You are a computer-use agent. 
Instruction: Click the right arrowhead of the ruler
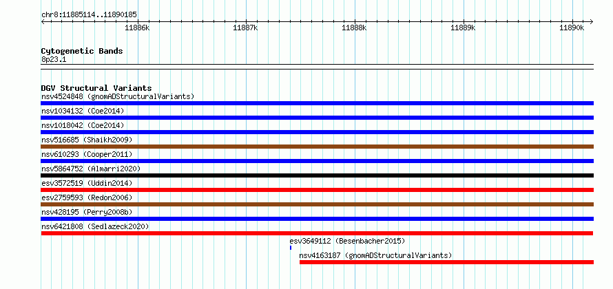point(592,21)
